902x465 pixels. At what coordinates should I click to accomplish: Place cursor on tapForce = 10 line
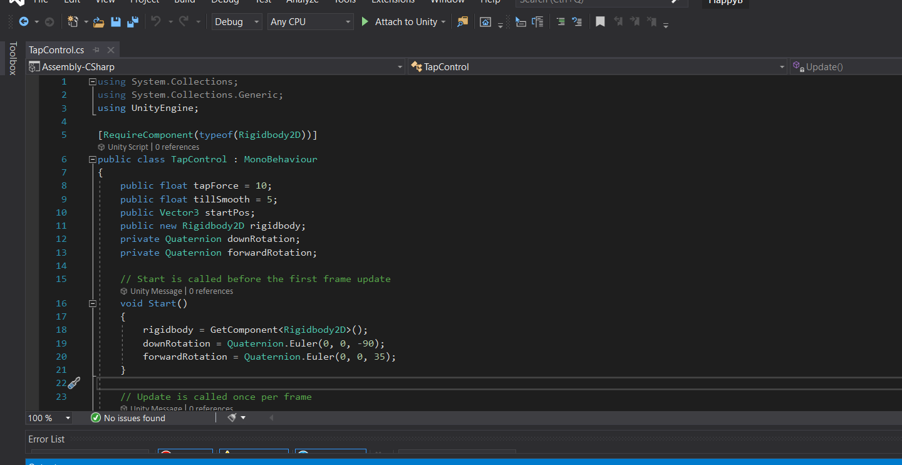[x=196, y=185]
